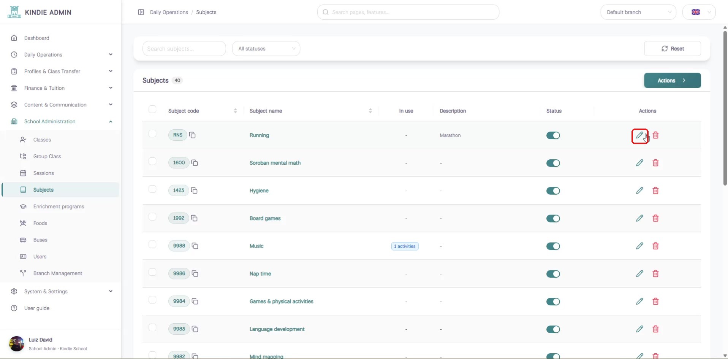
Task: Open the Actions button menu
Action: 673,81
